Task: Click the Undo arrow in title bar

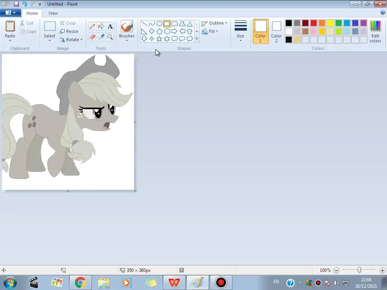Action: point(25,4)
